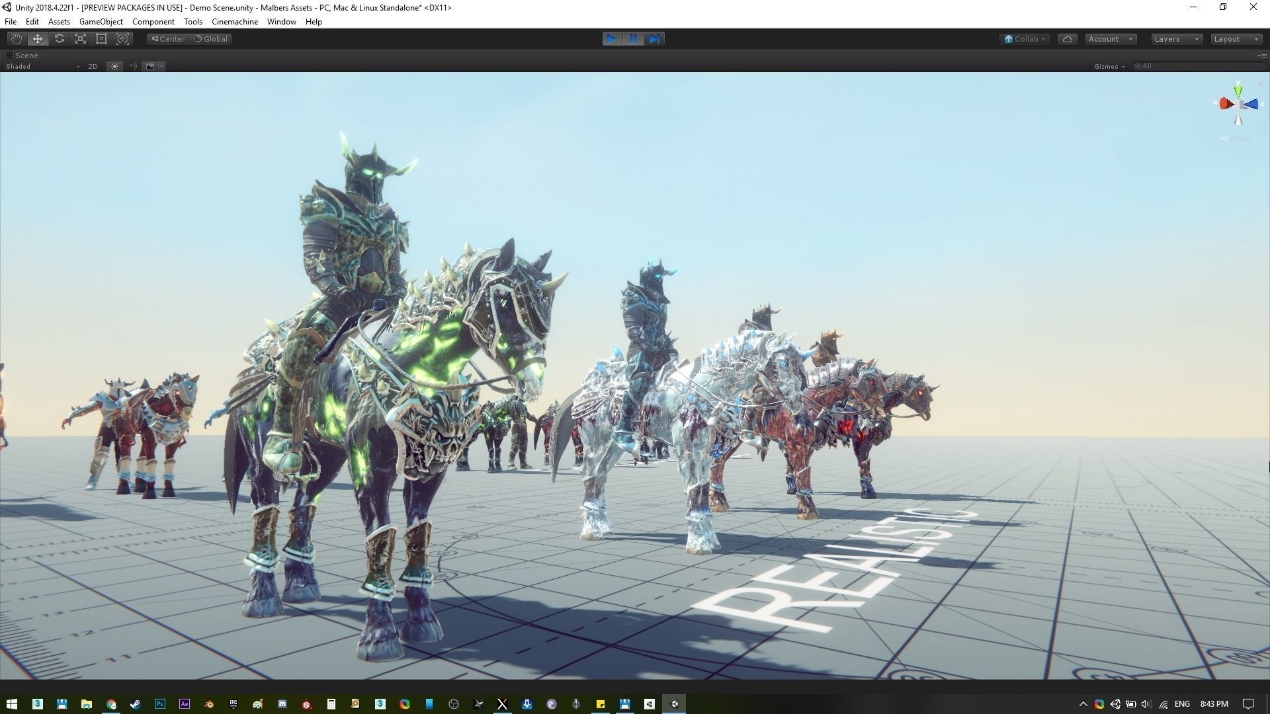Image resolution: width=1270 pixels, height=714 pixels.
Task: Open the Tools menu
Action: [x=193, y=22]
